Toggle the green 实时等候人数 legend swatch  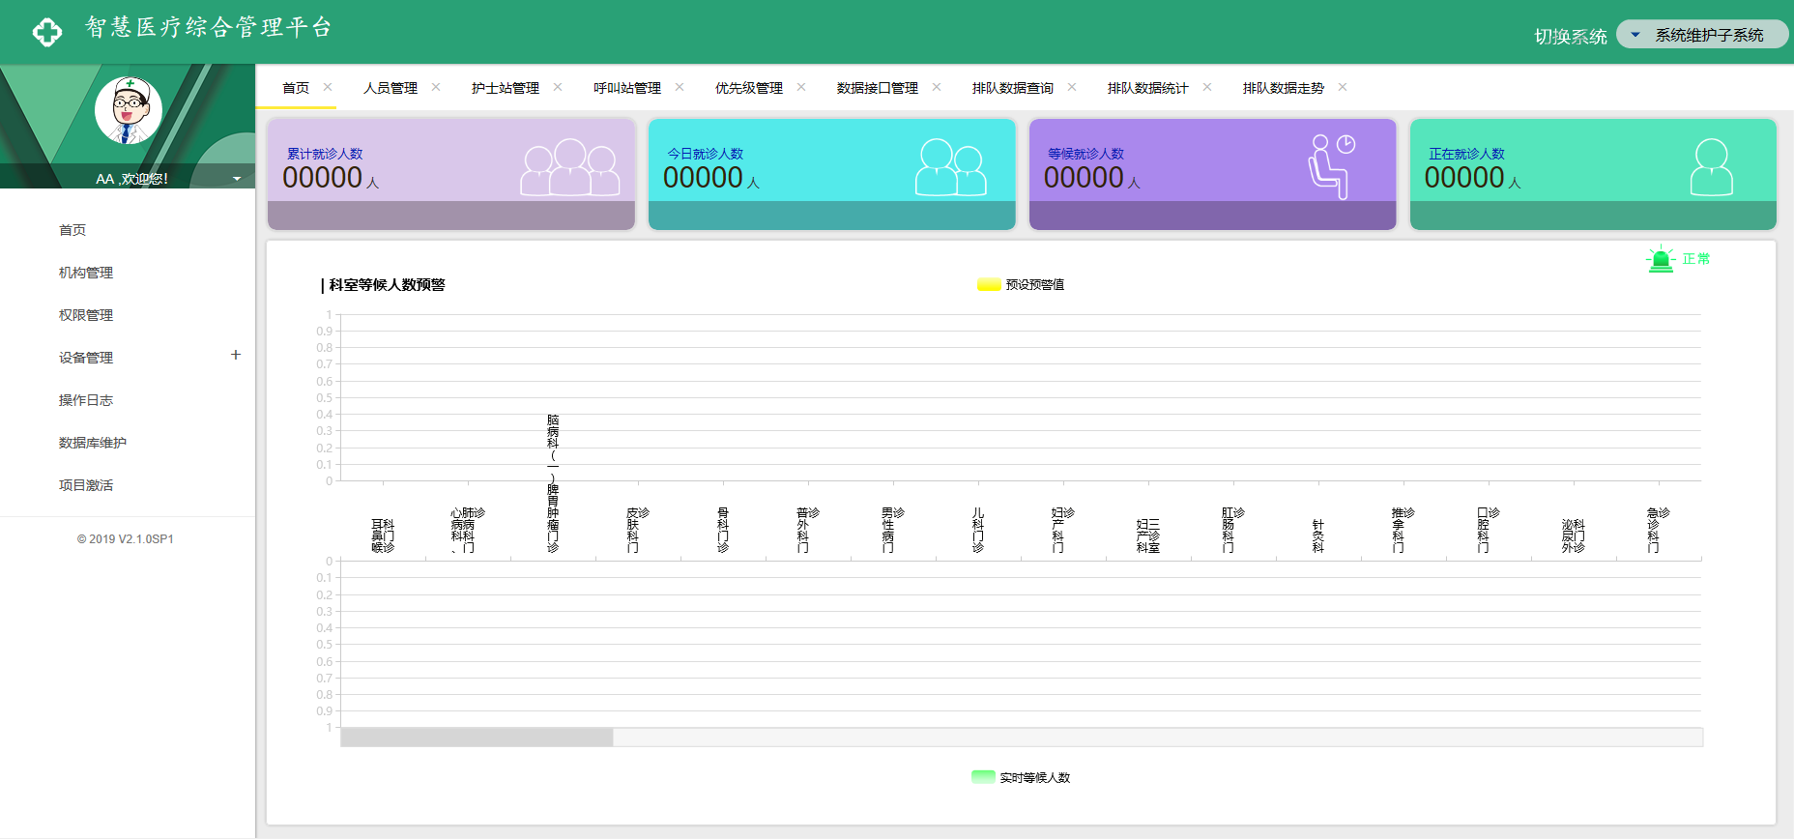983,777
